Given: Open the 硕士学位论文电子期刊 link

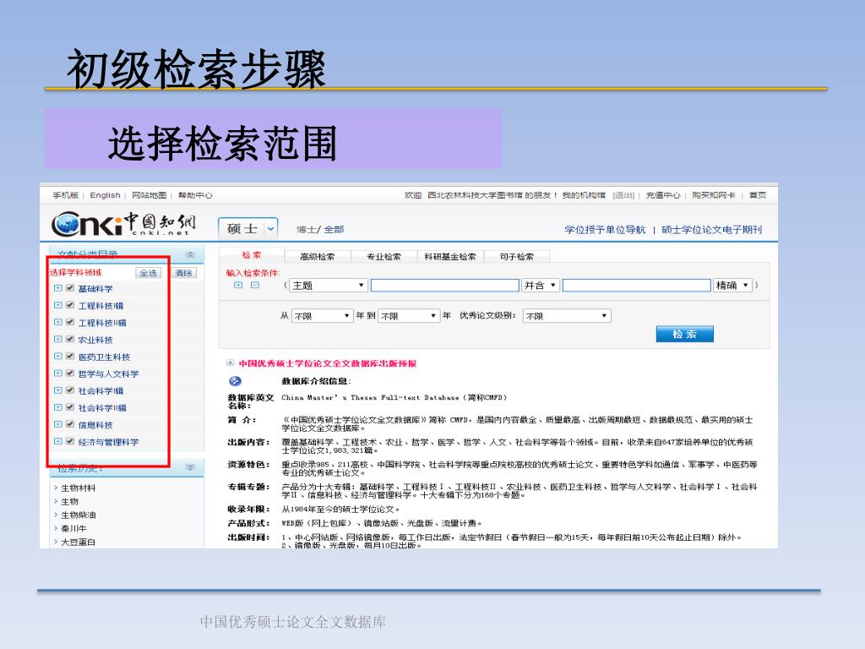Looking at the screenshot, I should 711,230.
